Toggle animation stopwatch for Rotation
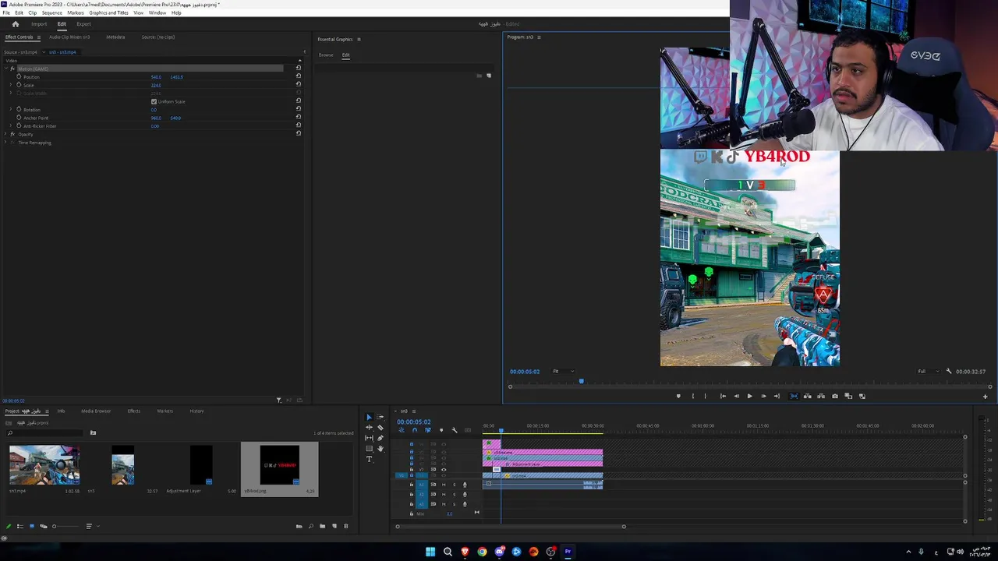Screen dimensions: 998x561 (19, 109)
